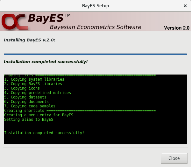
Task: Click 'Creating a menu entry for BayES' line
Action: point(39,115)
